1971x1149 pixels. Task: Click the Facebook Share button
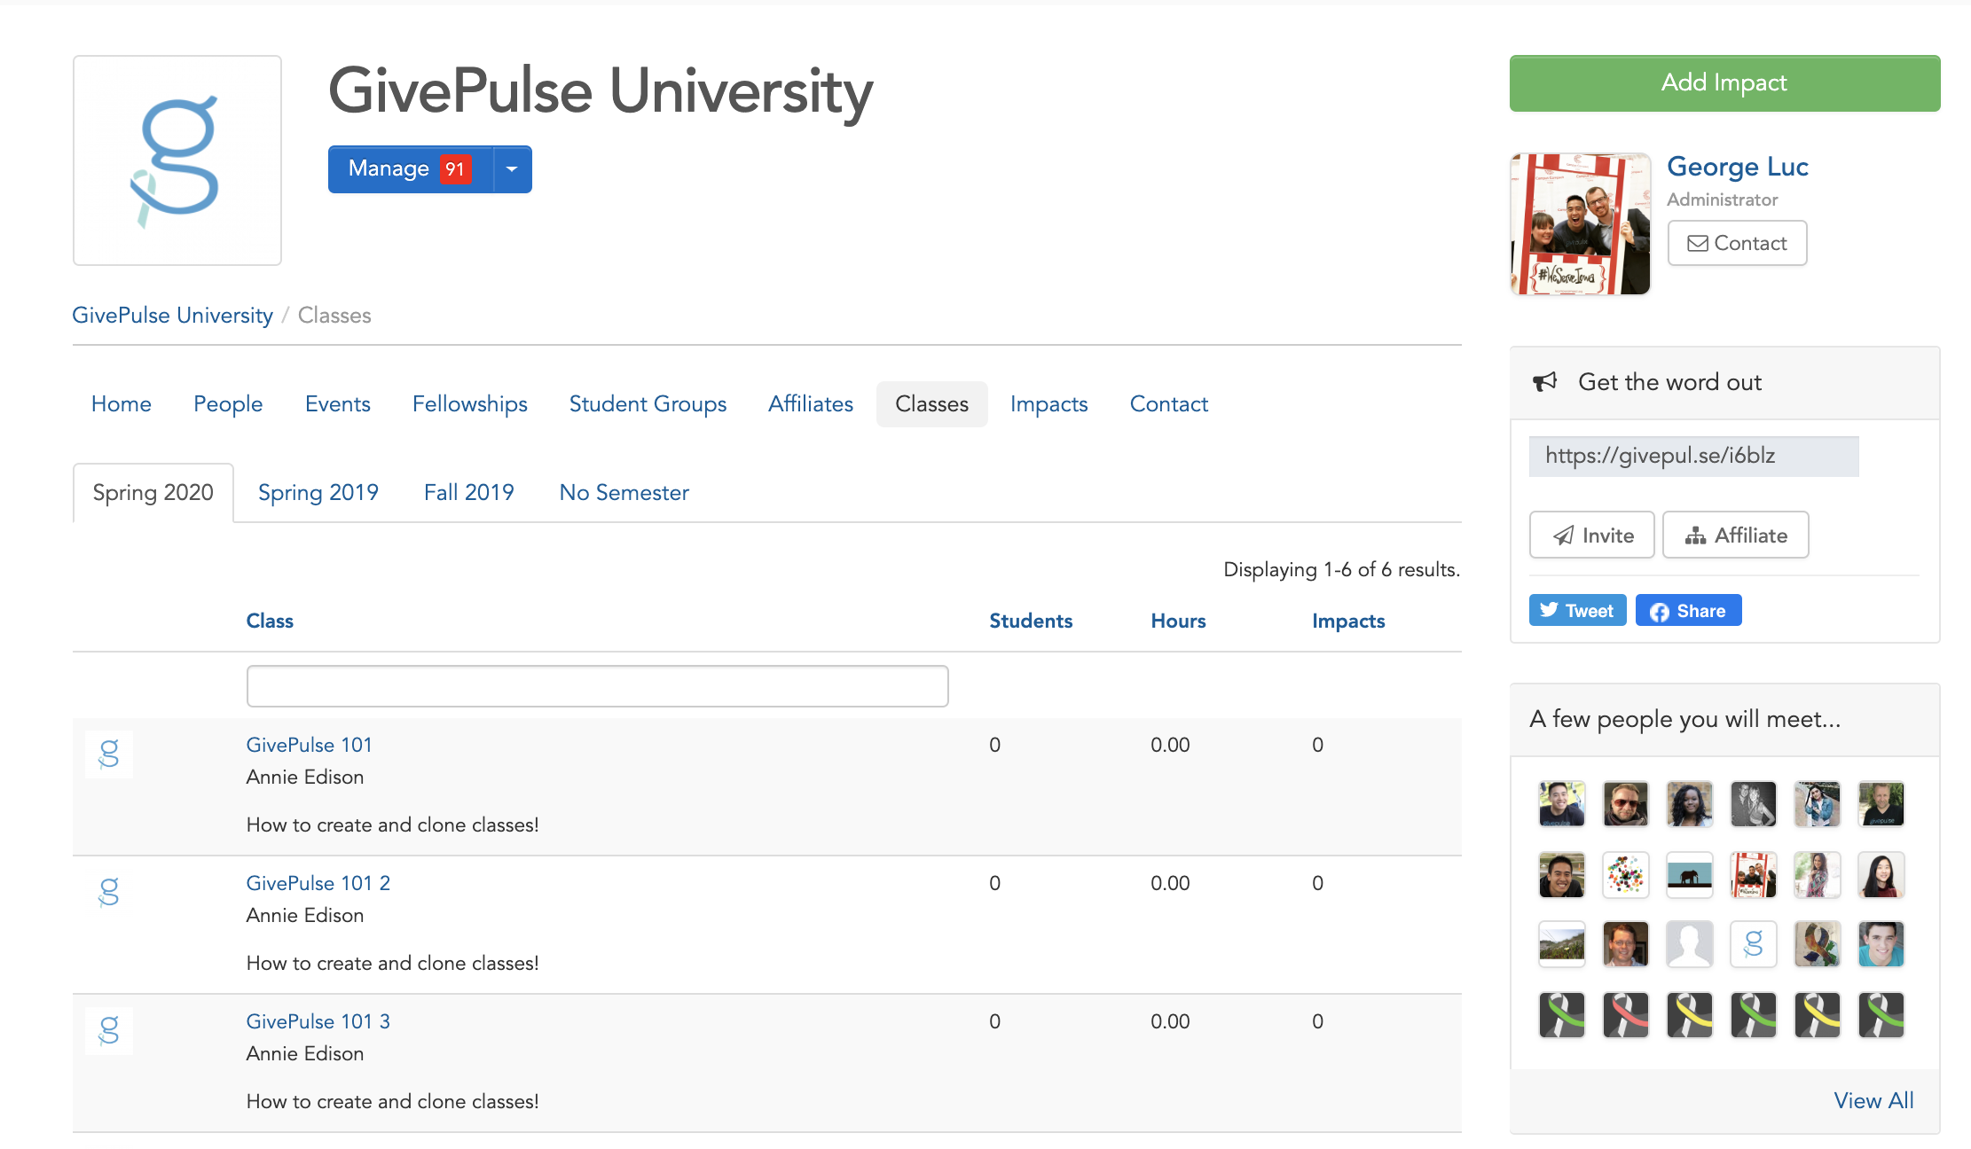click(1688, 611)
